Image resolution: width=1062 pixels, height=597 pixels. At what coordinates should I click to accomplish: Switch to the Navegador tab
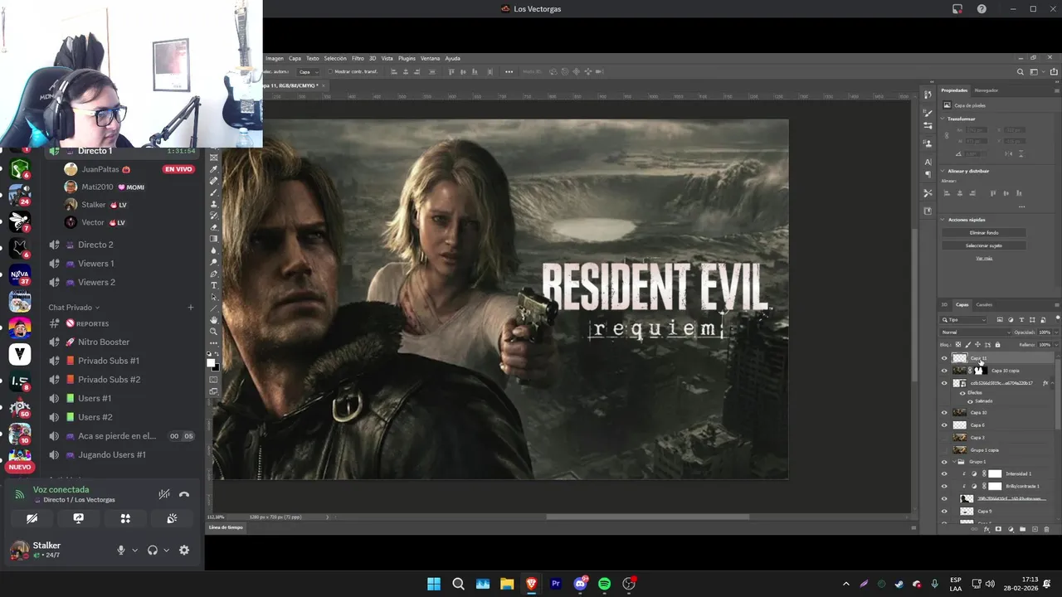pos(986,90)
